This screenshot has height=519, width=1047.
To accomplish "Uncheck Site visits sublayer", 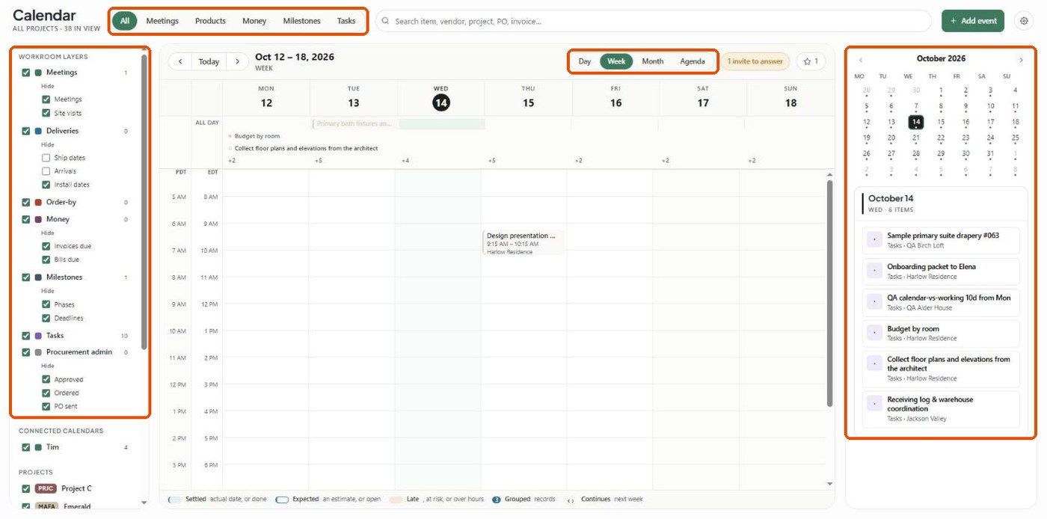I will (x=46, y=113).
